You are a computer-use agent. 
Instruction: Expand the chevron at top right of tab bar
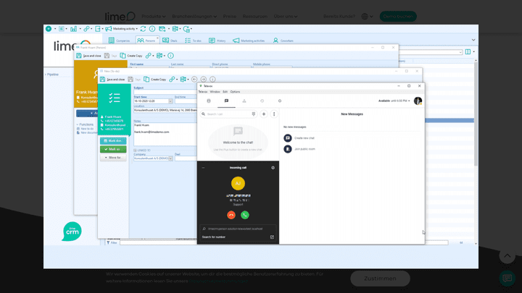coord(473,40)
